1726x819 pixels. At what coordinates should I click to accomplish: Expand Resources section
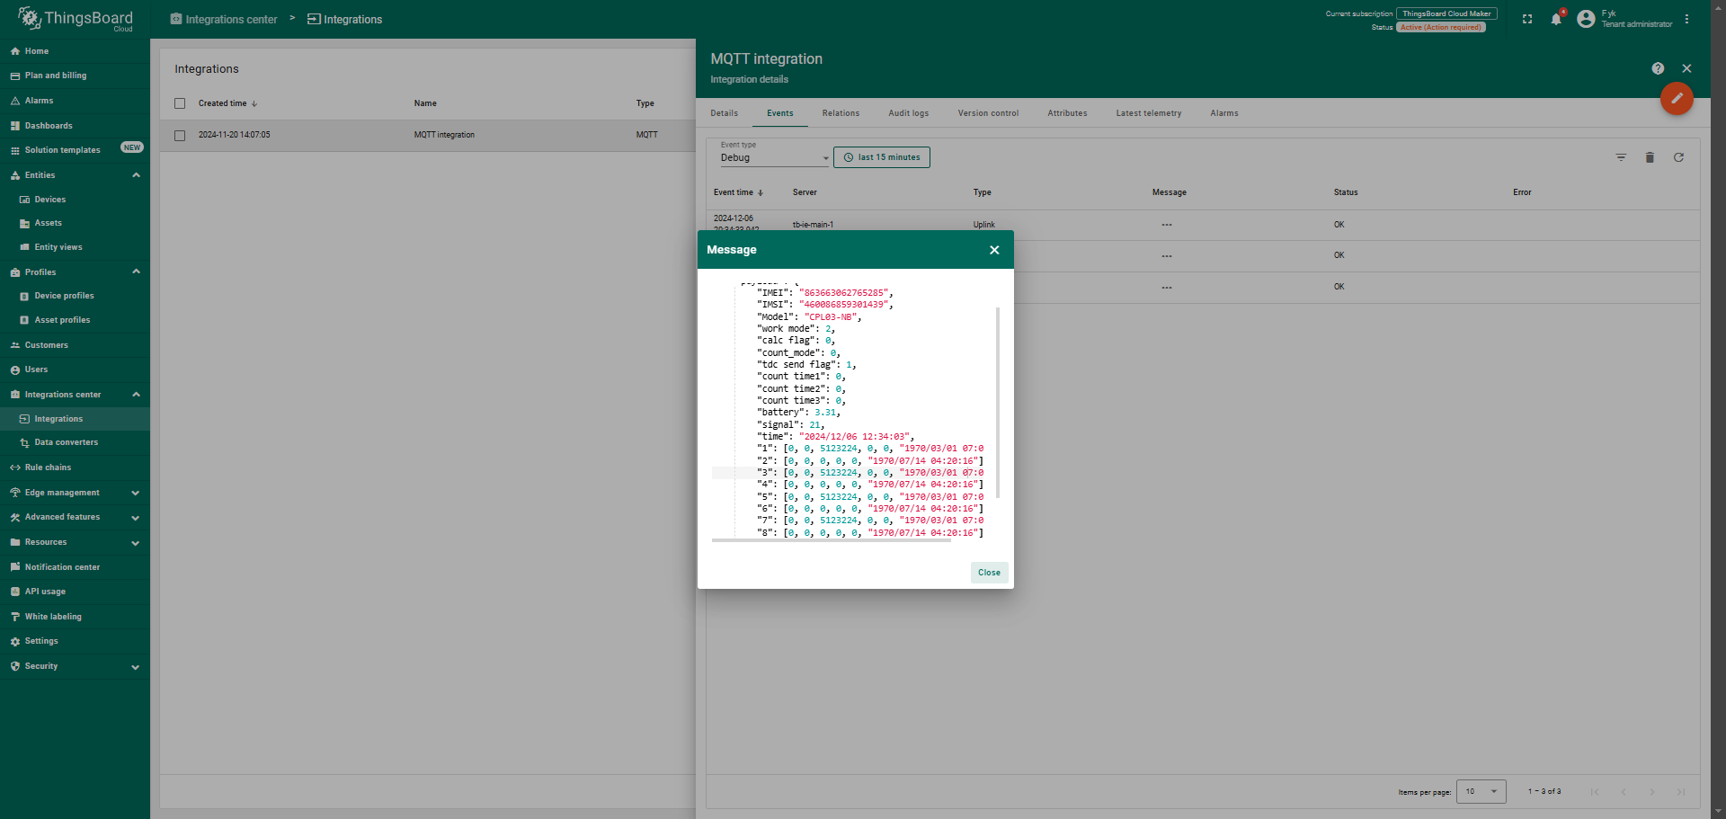click(136, 543)
